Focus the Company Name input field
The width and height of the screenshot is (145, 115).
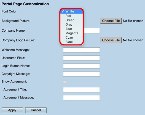(82, 31)
